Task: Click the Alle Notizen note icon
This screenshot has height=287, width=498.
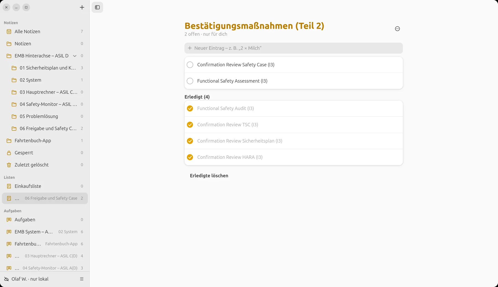Action: (9, 32)
